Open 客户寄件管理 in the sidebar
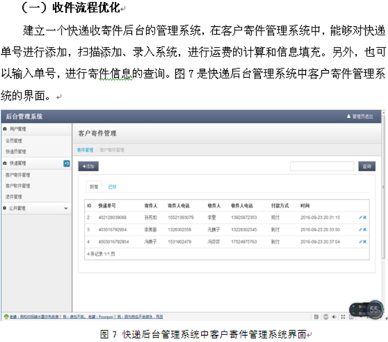 pos(18,175)
